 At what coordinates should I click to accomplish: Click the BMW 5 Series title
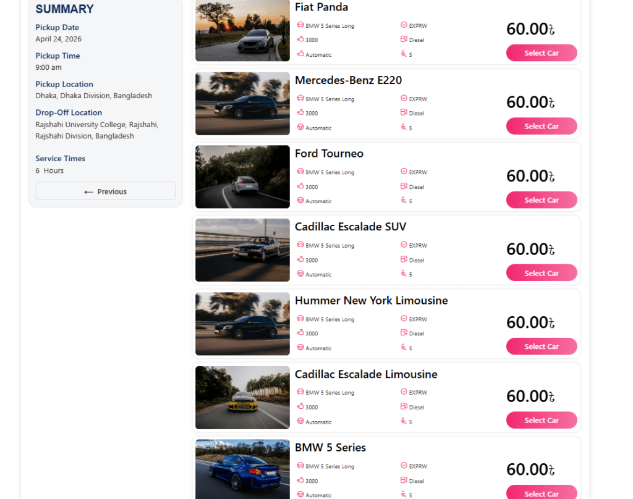pyautogui.click(x=330, y=448)
